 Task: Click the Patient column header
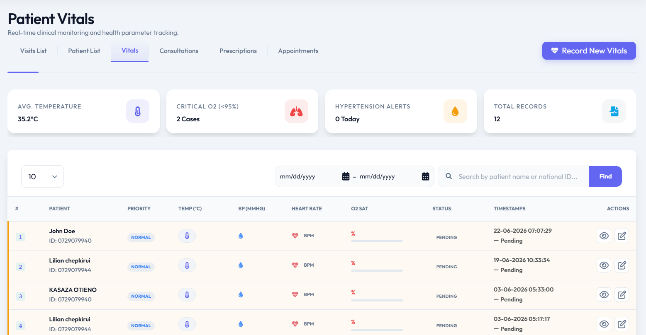[x=60, y=209]
